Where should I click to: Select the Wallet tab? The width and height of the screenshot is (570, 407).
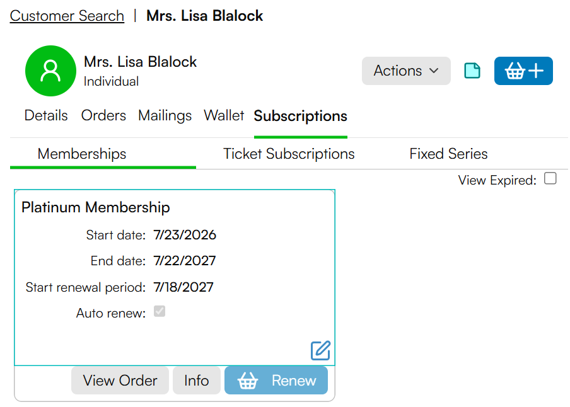coord(224,115)
